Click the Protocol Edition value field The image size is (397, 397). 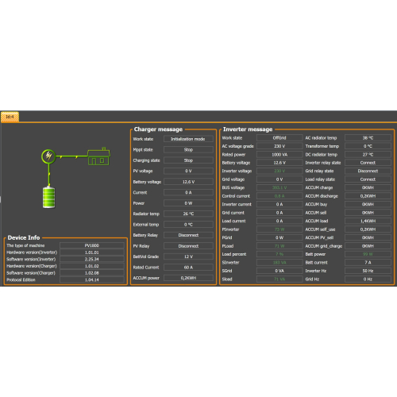coord(92,279)
